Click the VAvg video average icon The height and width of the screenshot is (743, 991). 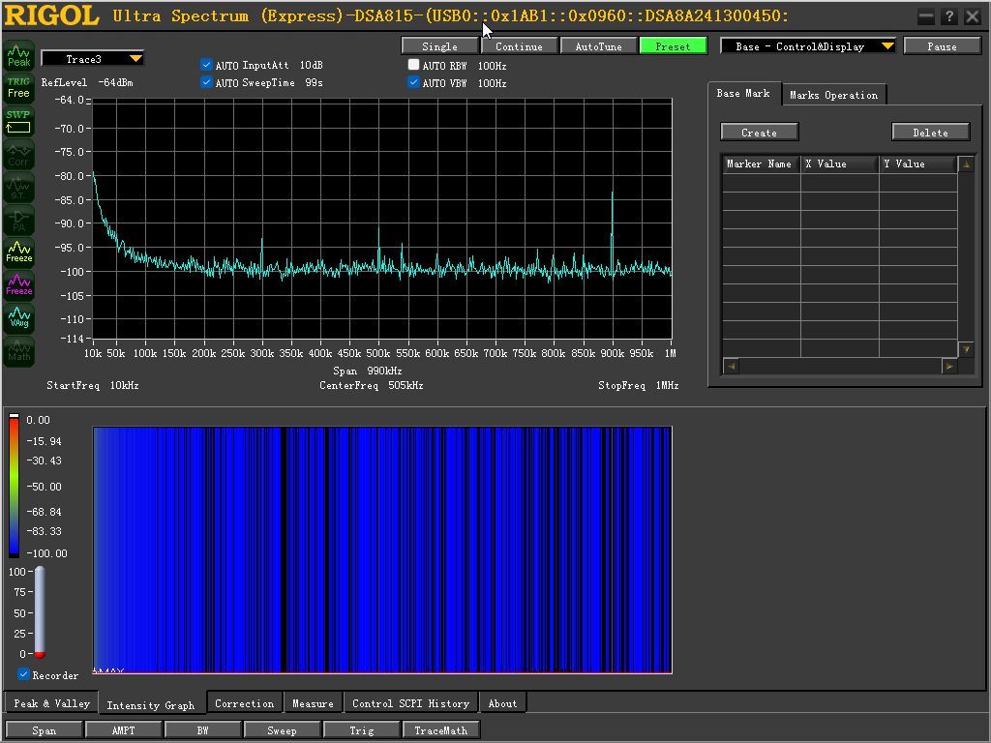pyautogui.click(x=19, y=317)
